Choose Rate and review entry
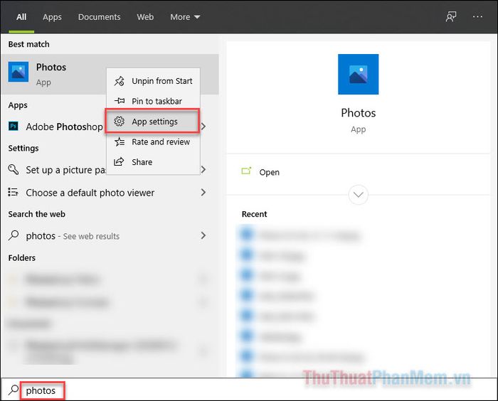 (x=153, y=141)
